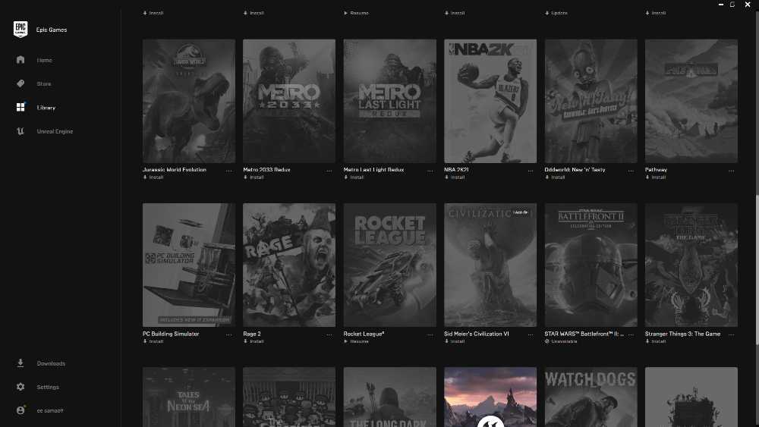The width and height of the screenshot is (759, 427).
Task: Open the NBA 2K21 cover art
Action: pos(490,101)
